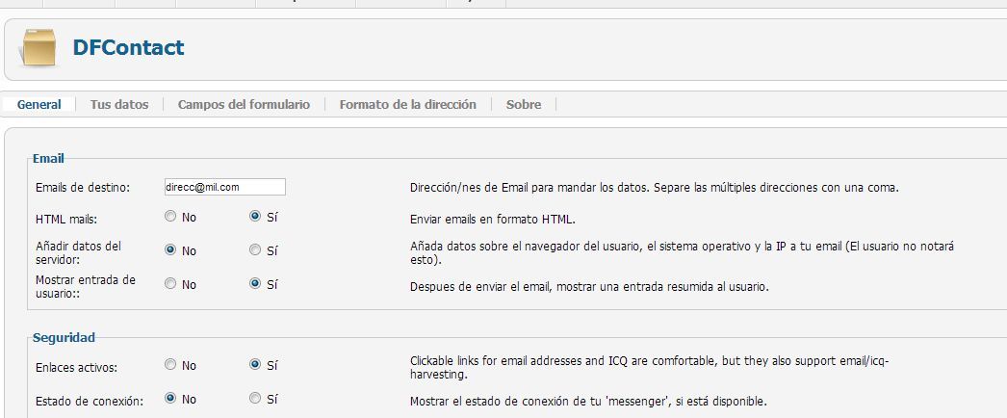Disable Enlaces activos with No option
This screenshot has width=1007, height=418.
[x=170, y=365]
